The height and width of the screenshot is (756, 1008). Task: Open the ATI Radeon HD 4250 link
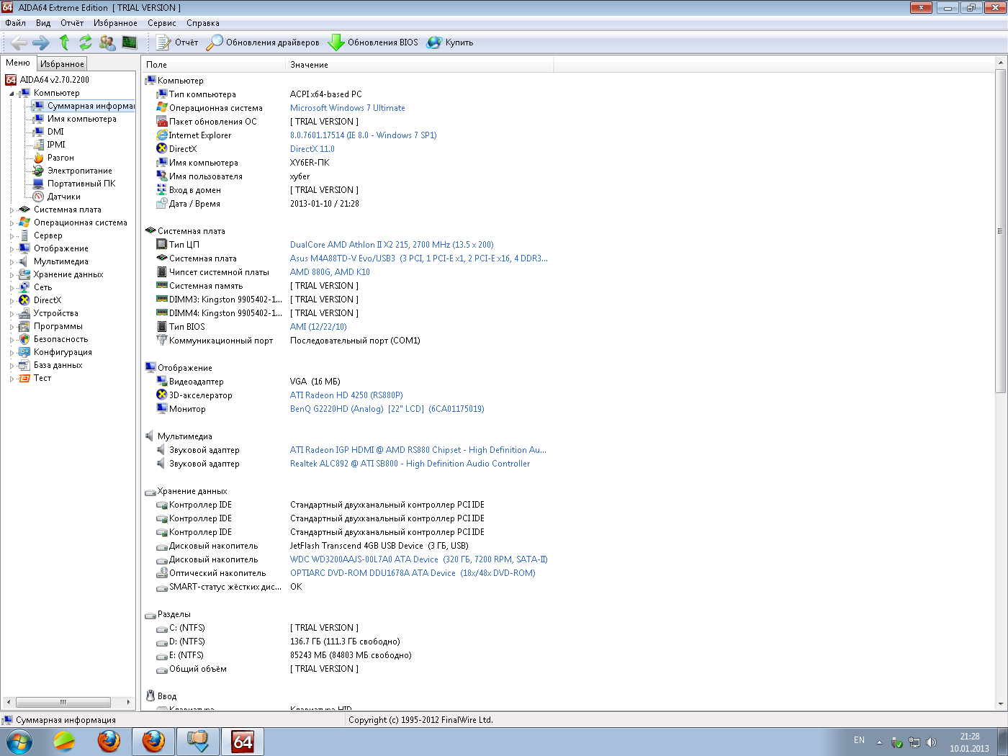(346, 395)
